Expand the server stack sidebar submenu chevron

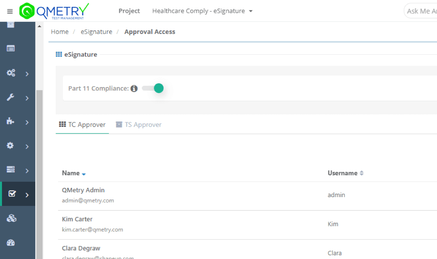tap(27, 171)
